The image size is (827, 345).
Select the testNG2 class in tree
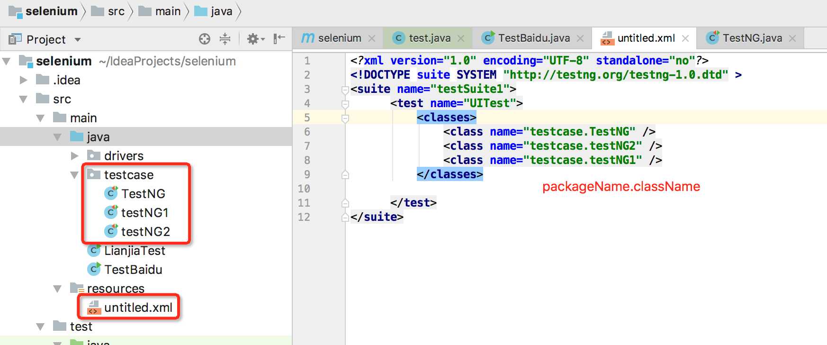tap(145, 232)
